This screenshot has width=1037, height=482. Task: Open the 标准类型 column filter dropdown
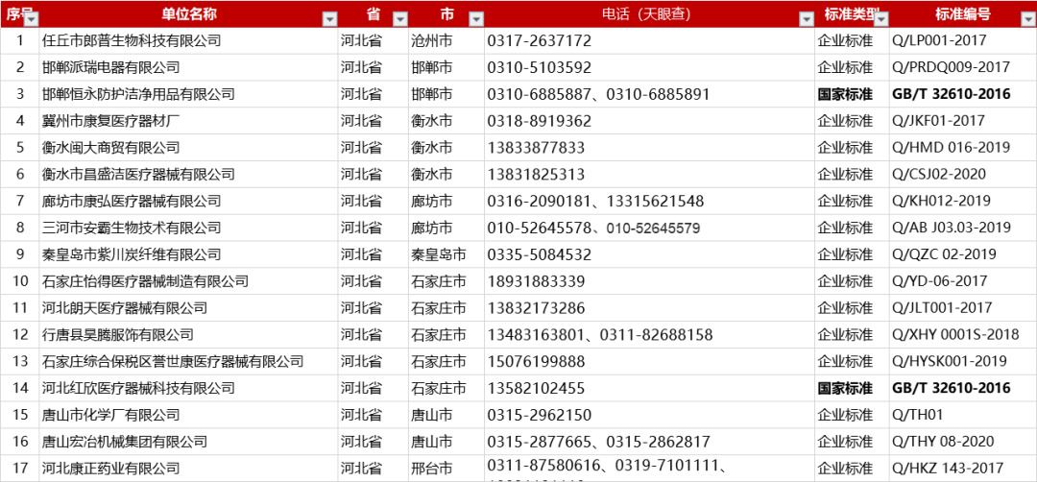881,19
